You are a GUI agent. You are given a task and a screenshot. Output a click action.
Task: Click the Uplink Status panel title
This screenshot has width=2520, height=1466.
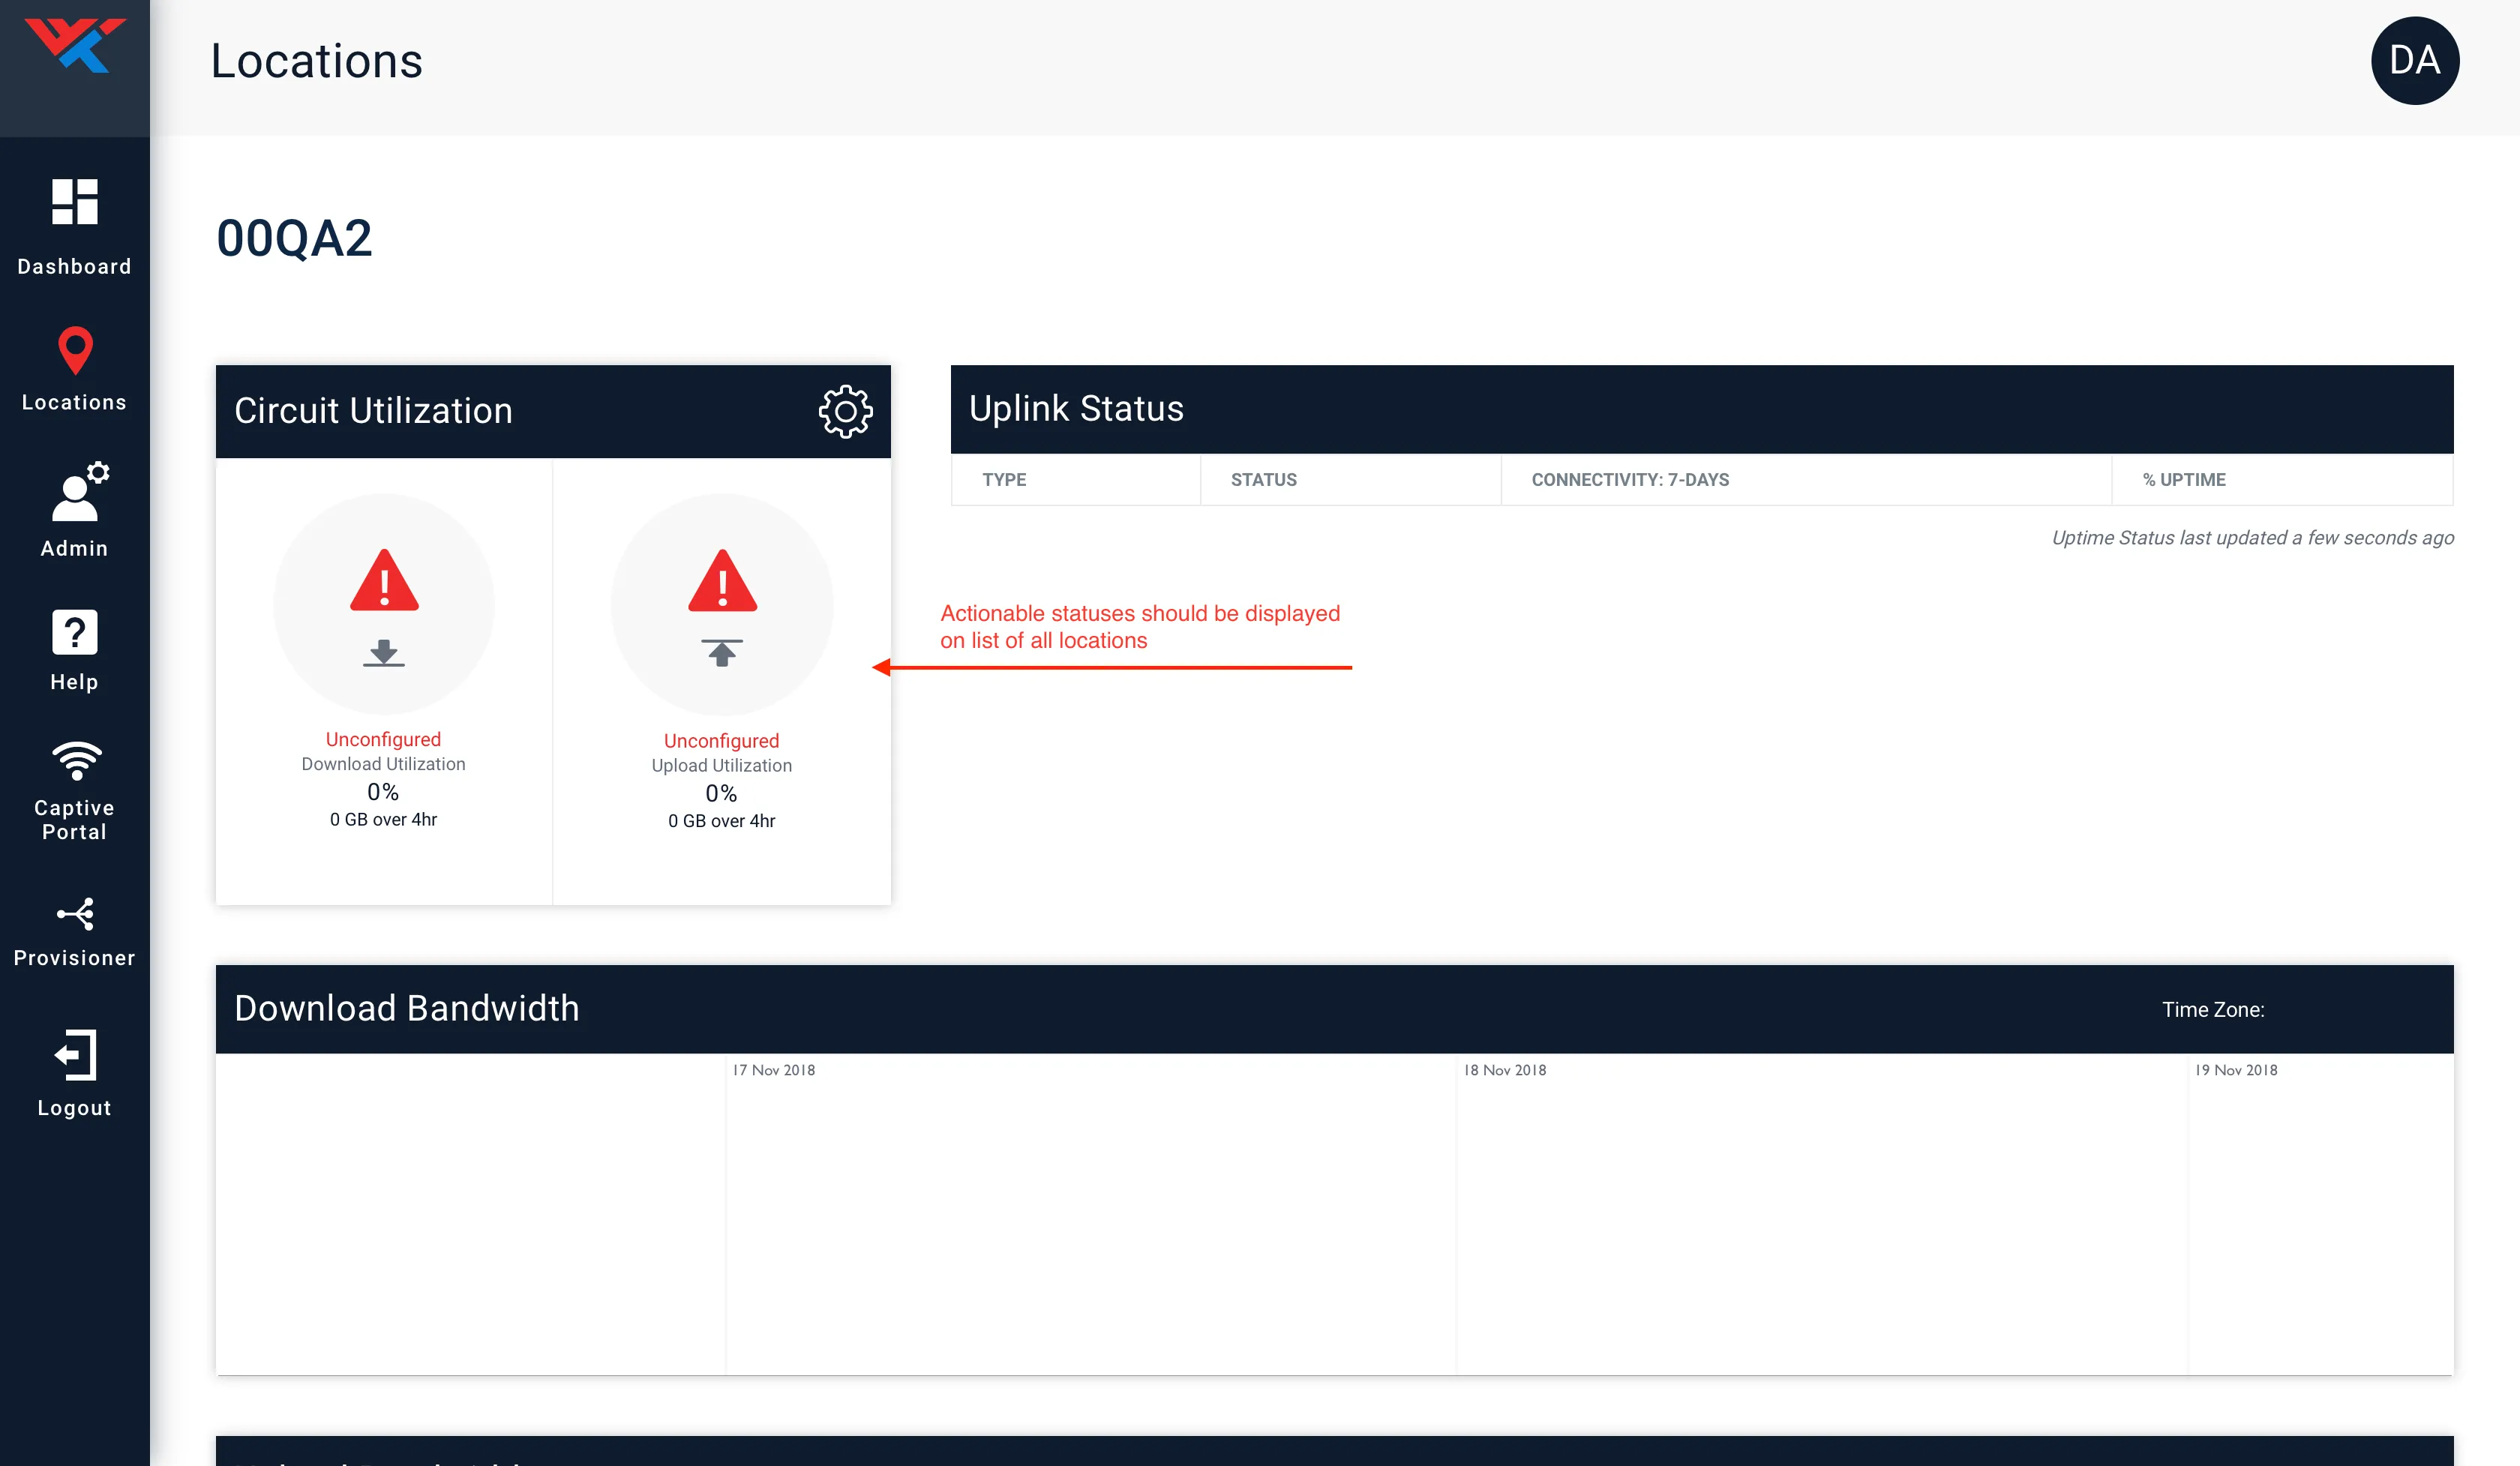(x=1076, y=409)
